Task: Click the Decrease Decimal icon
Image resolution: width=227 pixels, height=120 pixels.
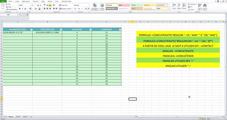Action: tap(88, 9)
